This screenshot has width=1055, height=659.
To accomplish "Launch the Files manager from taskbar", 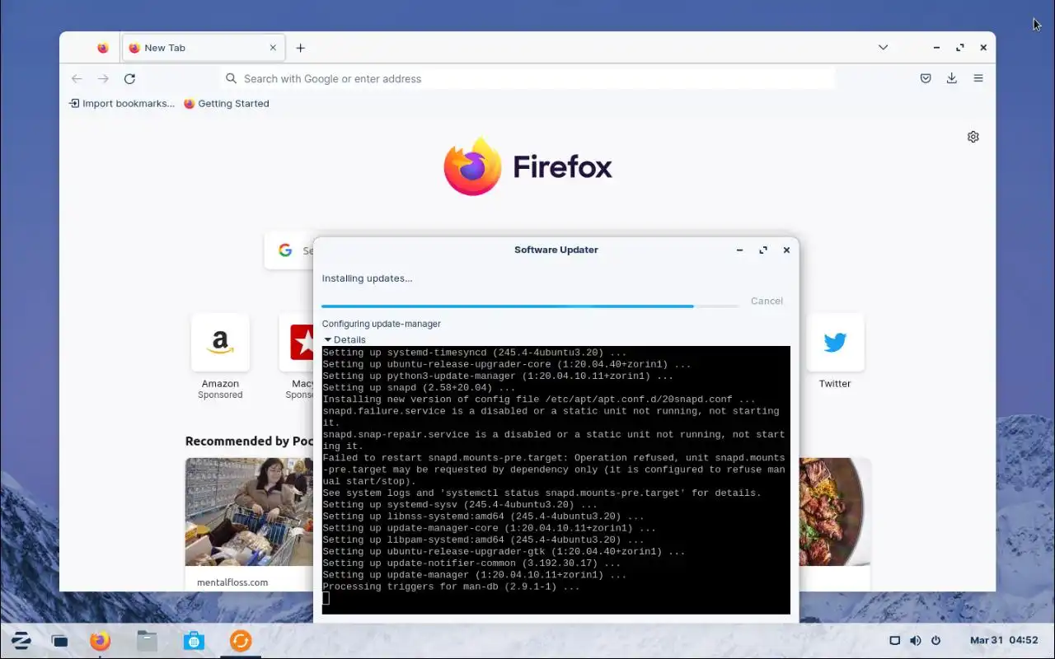I will coord(147,640).
